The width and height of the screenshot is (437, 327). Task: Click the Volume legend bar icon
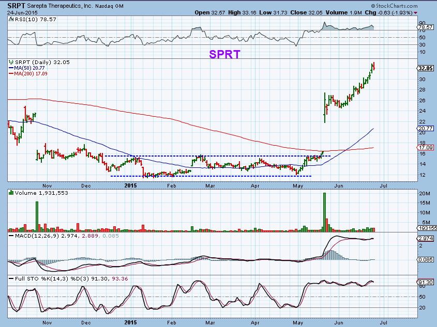tap(10, 192)
